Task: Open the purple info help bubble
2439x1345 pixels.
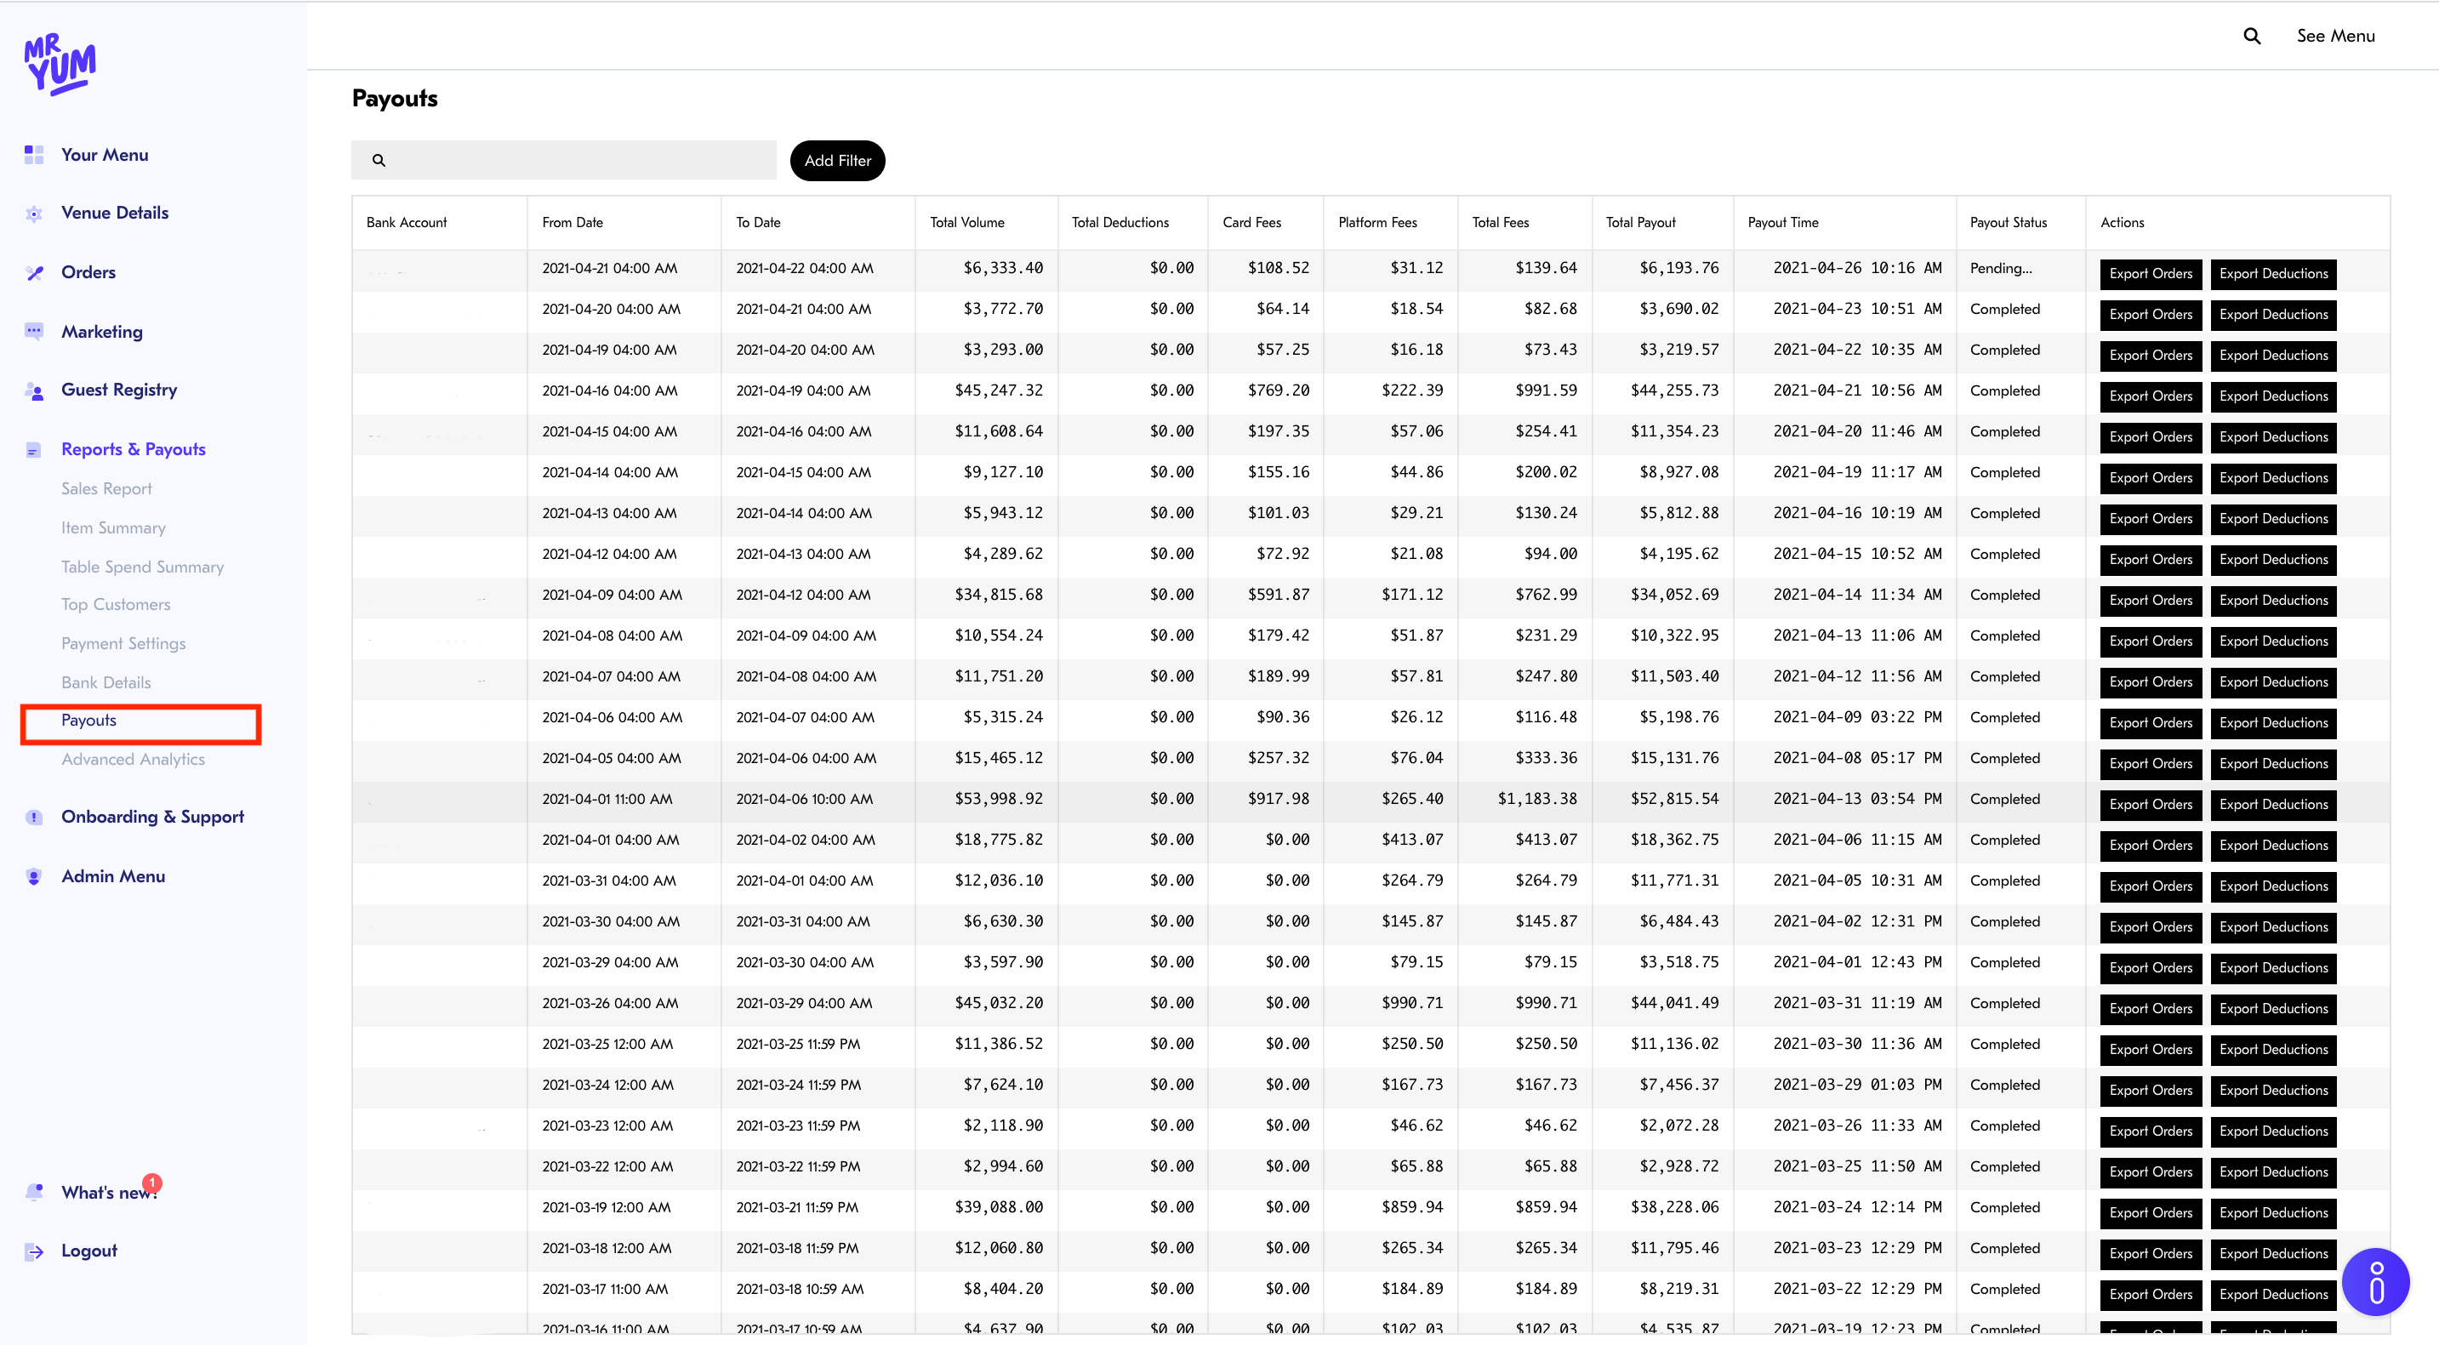Action: coord(2375,1281)
